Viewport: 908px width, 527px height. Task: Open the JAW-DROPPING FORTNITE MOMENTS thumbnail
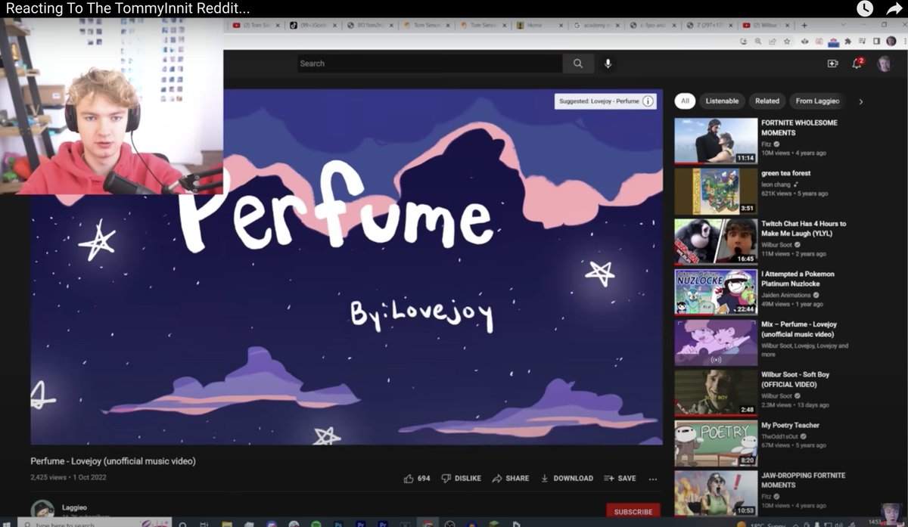tap(716, 493)
